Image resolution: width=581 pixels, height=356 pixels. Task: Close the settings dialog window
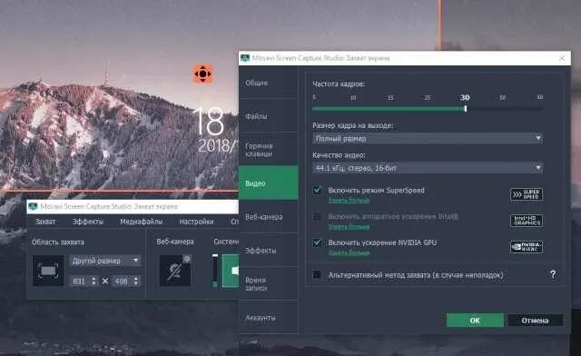point(562,58)
